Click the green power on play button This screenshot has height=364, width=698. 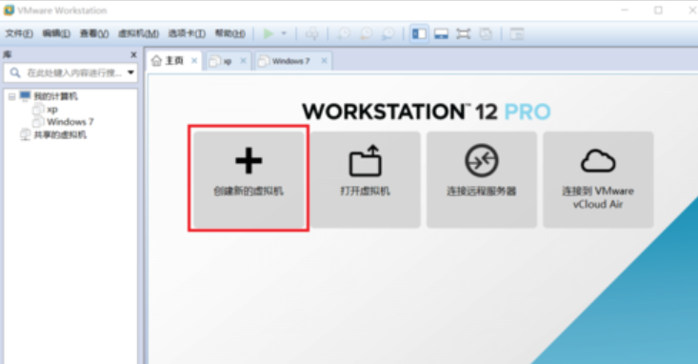click(x=268, y=34)
